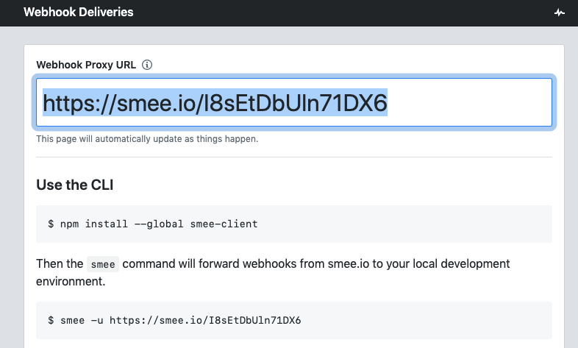Click the 'Webhook Proxy URL' label
This screenshot has height=348, width=578.
[86, 65]
